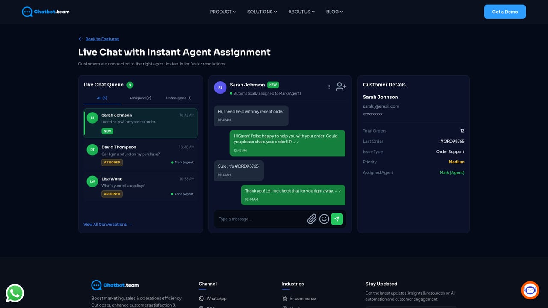Switch to the Unassigned (1) tab

tap(179, 98)
